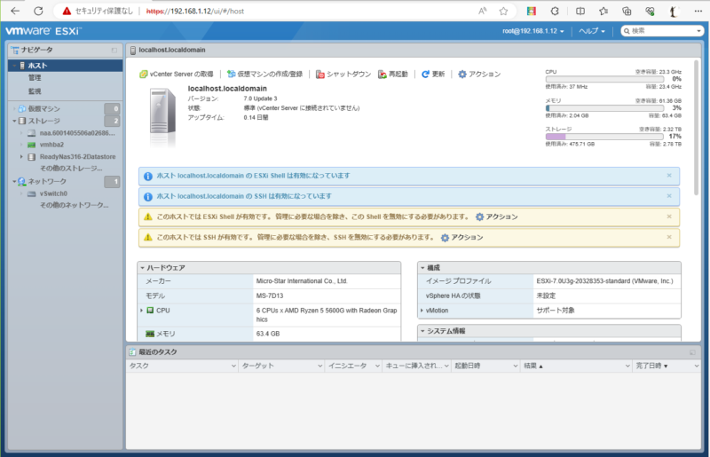Click 仮想マシンの作成/登録 toolbar button
The width and height of the screenshot is (710, 457).
[264, 74]
